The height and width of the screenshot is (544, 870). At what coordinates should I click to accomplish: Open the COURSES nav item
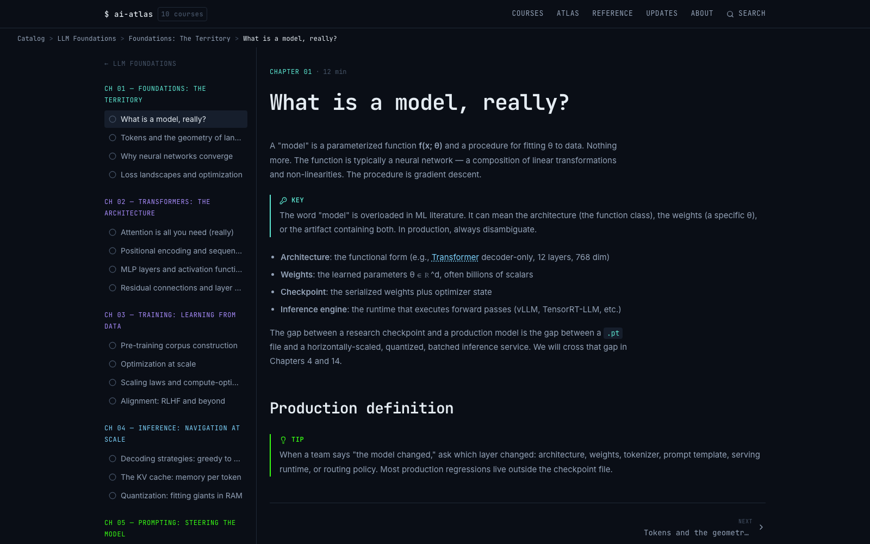[527, 14]
